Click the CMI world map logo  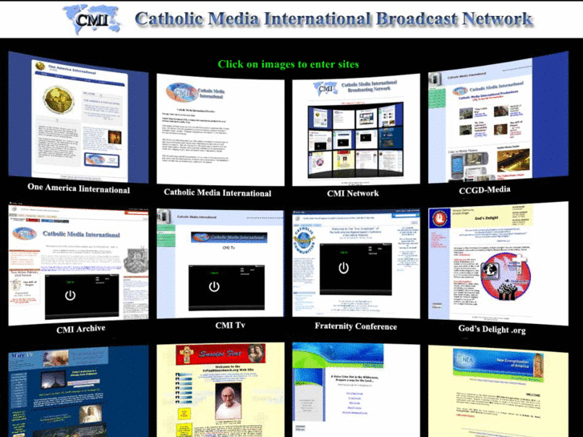click(92, 19)
